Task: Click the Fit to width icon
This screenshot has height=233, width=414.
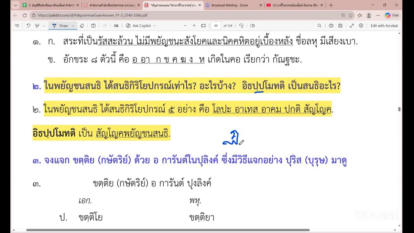Action: click(203, 26)
